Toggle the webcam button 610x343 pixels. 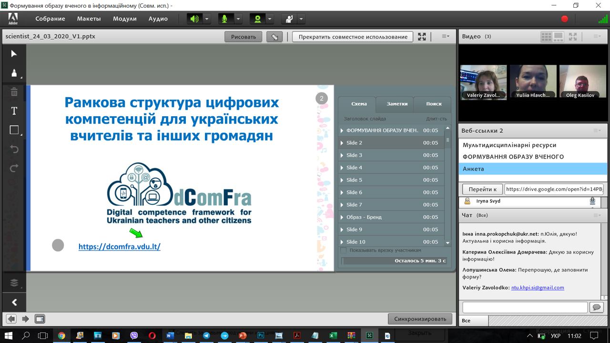258,19
